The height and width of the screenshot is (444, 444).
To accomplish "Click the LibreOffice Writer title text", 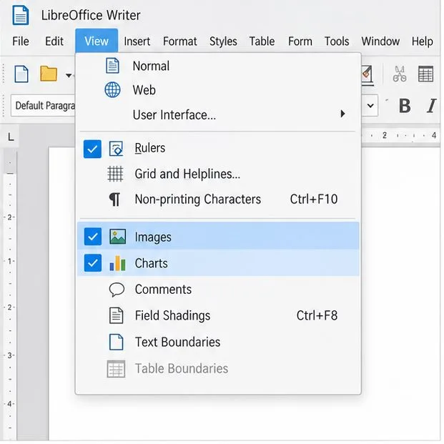I will click(91, 15).
